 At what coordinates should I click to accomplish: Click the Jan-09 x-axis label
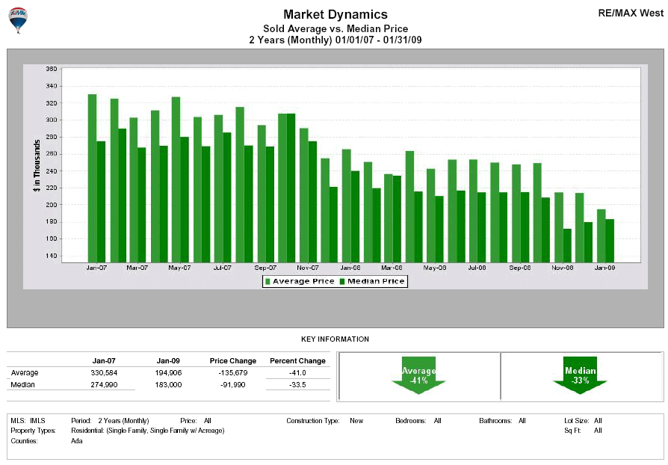604,268
